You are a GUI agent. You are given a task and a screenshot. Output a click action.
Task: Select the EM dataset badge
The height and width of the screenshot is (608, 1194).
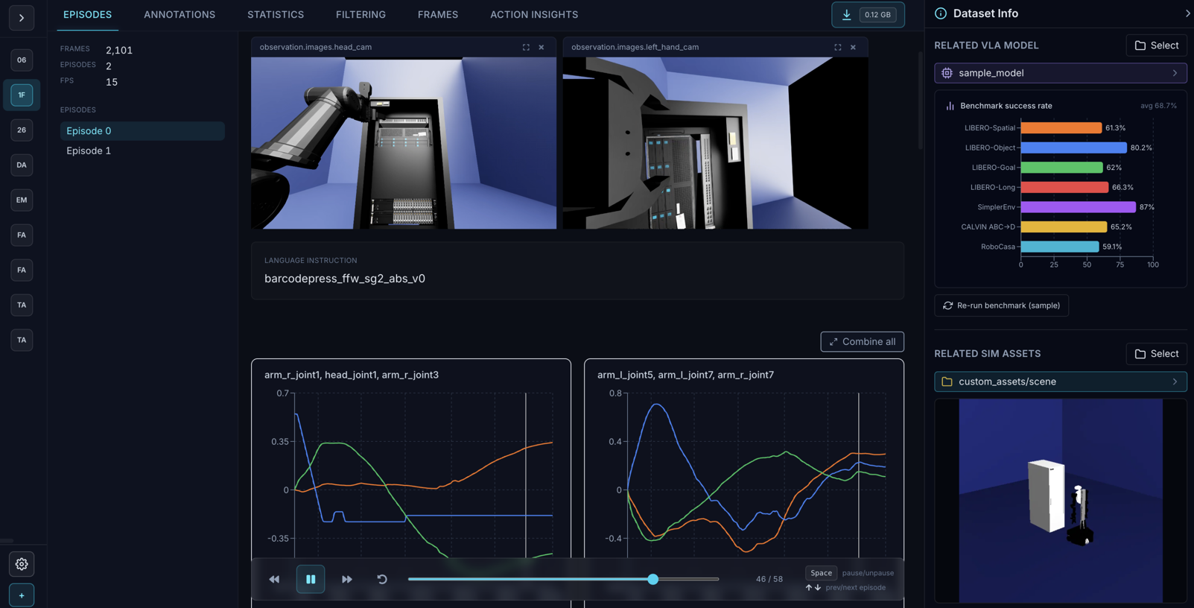coord(22,200)
